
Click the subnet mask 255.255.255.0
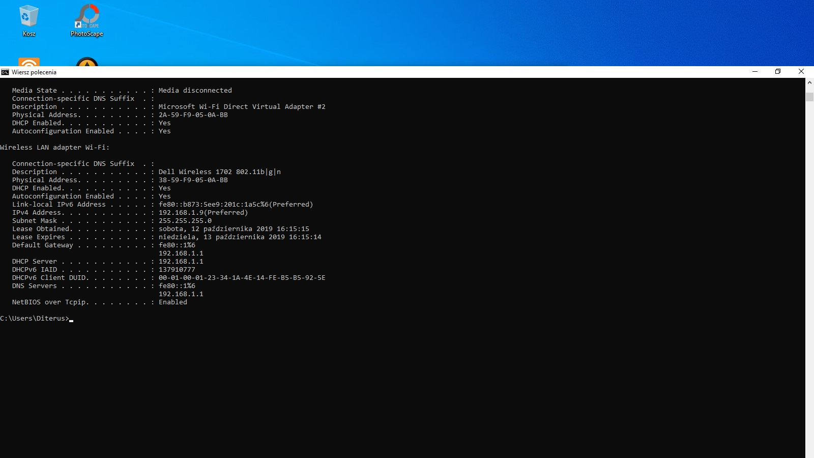tap(185, 221)
